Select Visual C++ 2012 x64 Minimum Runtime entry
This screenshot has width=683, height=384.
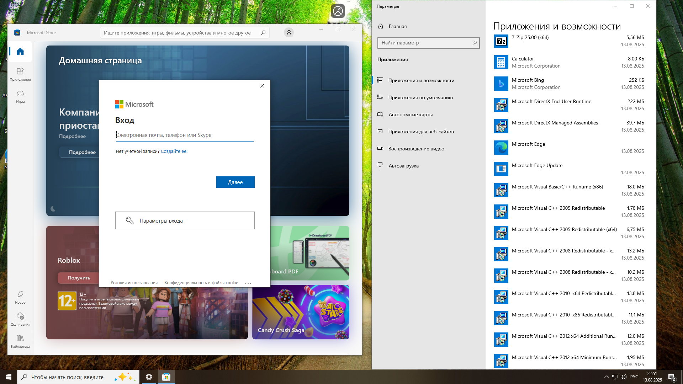tap(569, 361)
